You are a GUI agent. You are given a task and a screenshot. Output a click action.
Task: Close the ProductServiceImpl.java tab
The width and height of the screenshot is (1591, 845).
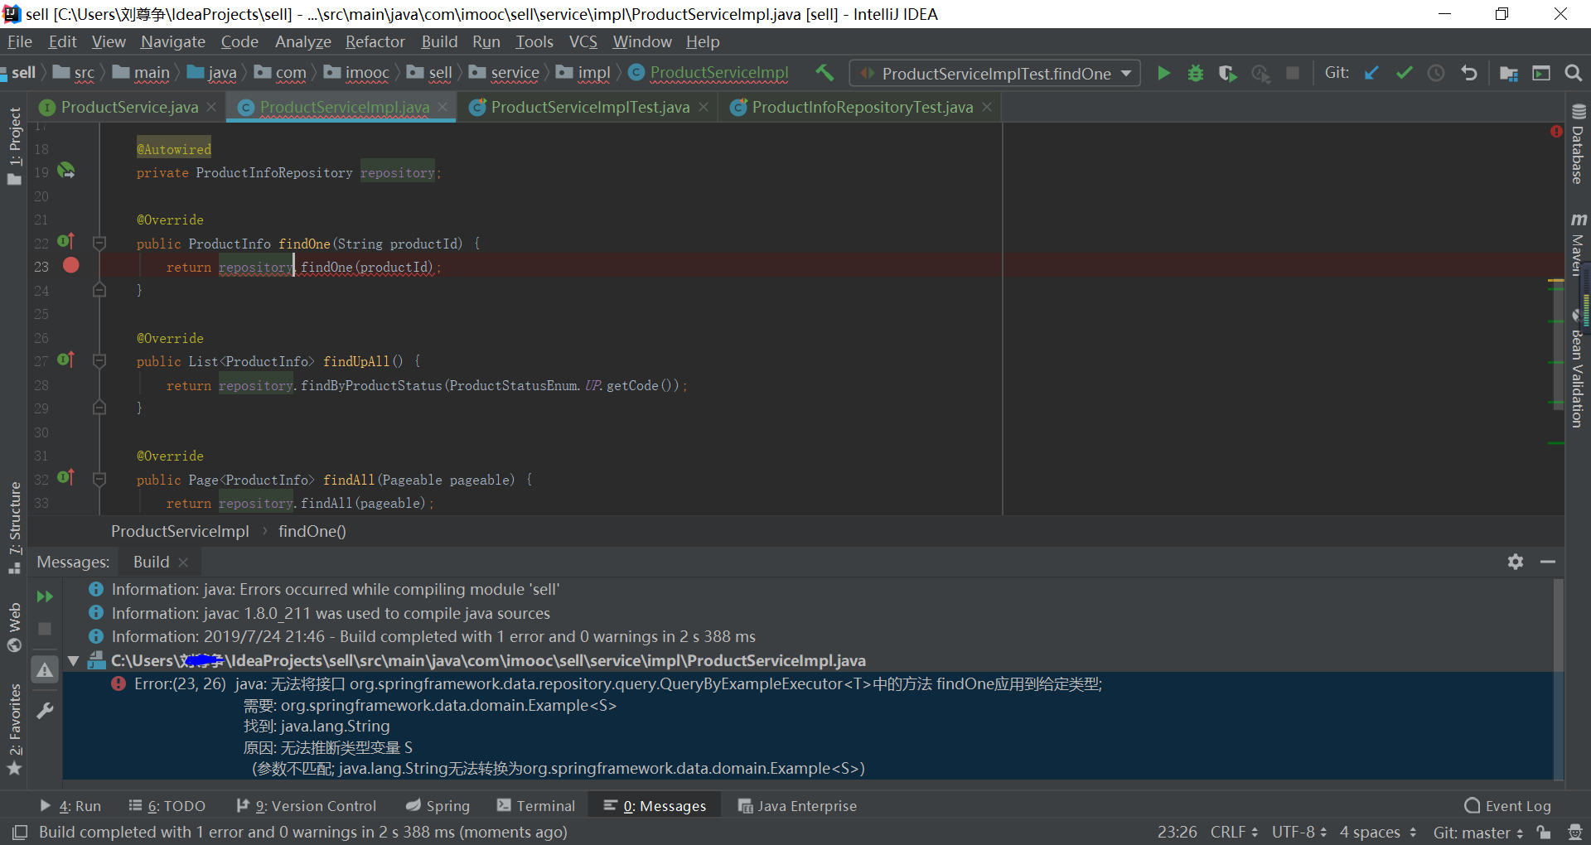pyautogui.click(x=443, y=107)
